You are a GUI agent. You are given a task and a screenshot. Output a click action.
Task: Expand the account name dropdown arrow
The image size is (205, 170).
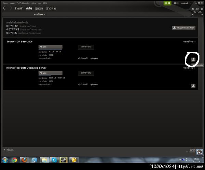(x=190, y=3)
